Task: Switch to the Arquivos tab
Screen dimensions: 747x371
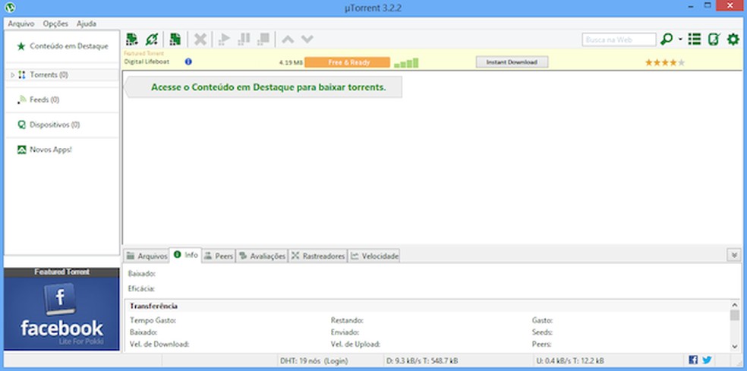Action: point(147,256)
